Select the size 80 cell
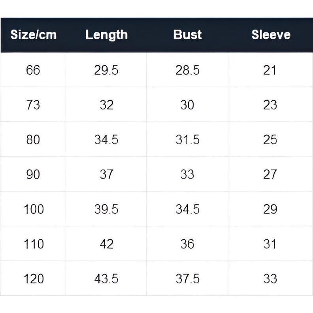Screen dimensions: 313x313 [x=33, y=140]
